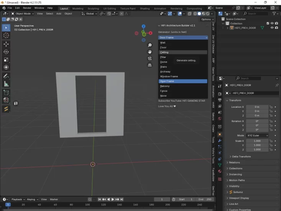Image resolution: width=281 pixels, height=211 pixels.
Task: Activate the Annotate tool
Action: click(x=6, y=76)
